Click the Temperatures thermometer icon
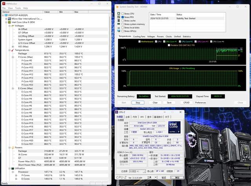 tap(13, 50)
